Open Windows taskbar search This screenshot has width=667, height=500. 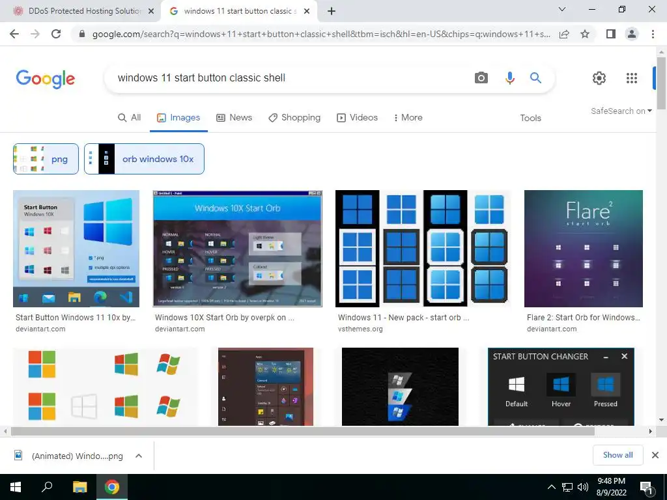(x=47, y=487)
